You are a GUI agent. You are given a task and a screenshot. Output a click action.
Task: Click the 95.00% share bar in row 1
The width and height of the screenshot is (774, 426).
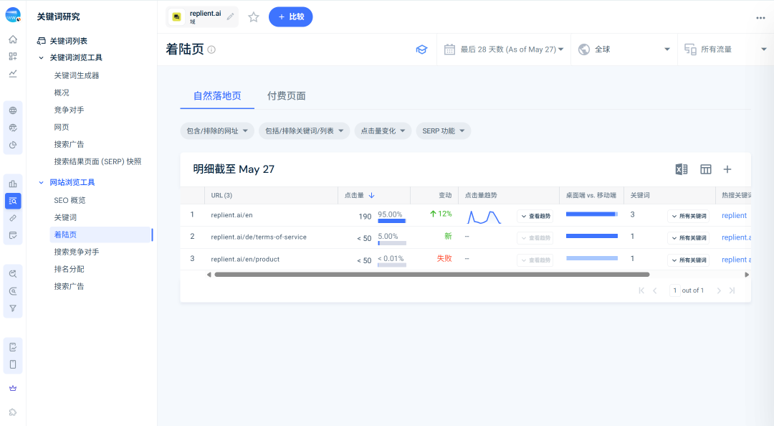[392, 221]
